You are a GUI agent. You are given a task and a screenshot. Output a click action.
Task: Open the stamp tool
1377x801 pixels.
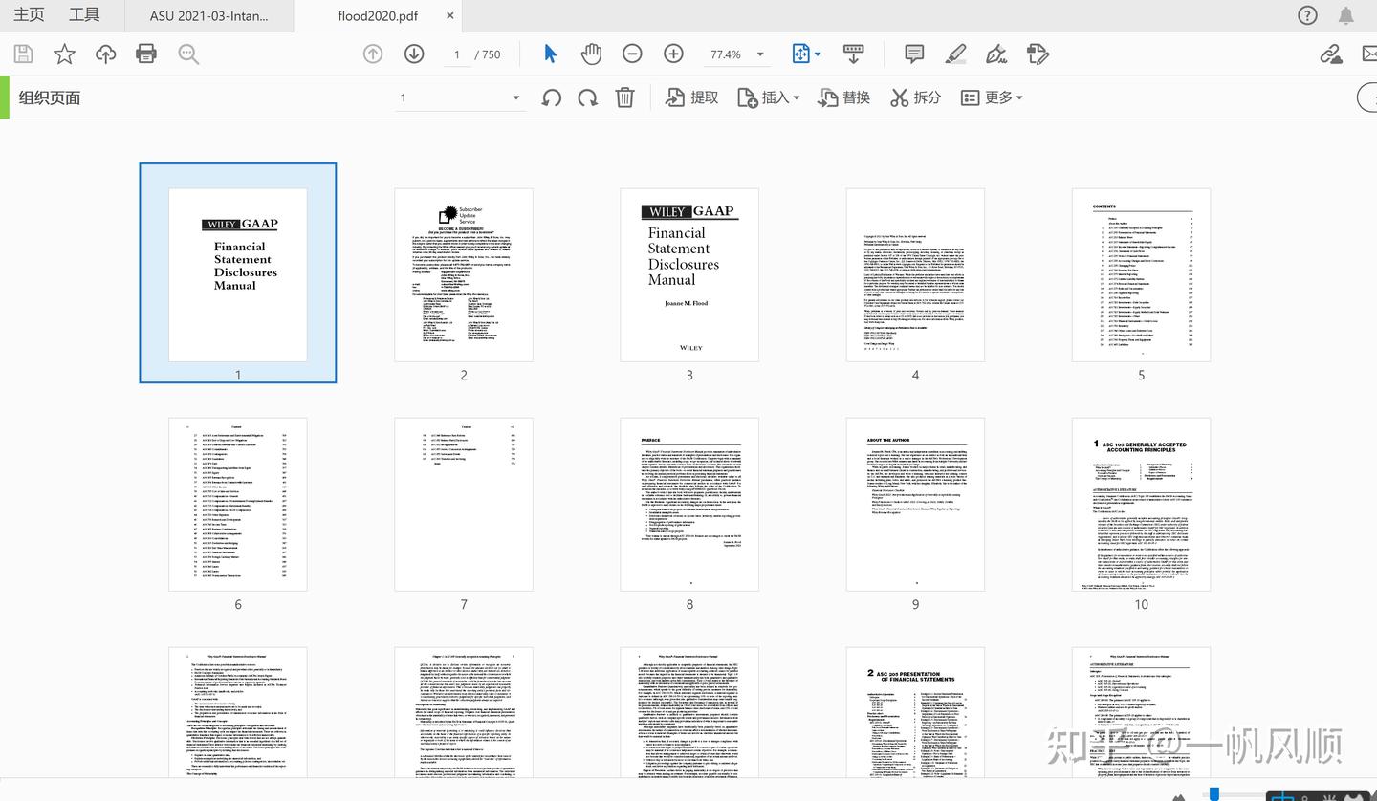tap(1038, 54)
